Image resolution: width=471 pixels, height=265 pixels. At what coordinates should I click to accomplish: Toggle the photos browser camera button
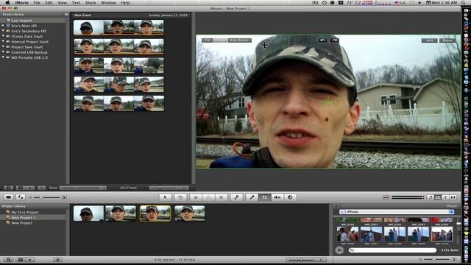click(438, 197)
